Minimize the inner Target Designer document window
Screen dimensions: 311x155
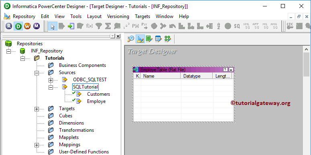pyautogui.click(x=291, y=17)
